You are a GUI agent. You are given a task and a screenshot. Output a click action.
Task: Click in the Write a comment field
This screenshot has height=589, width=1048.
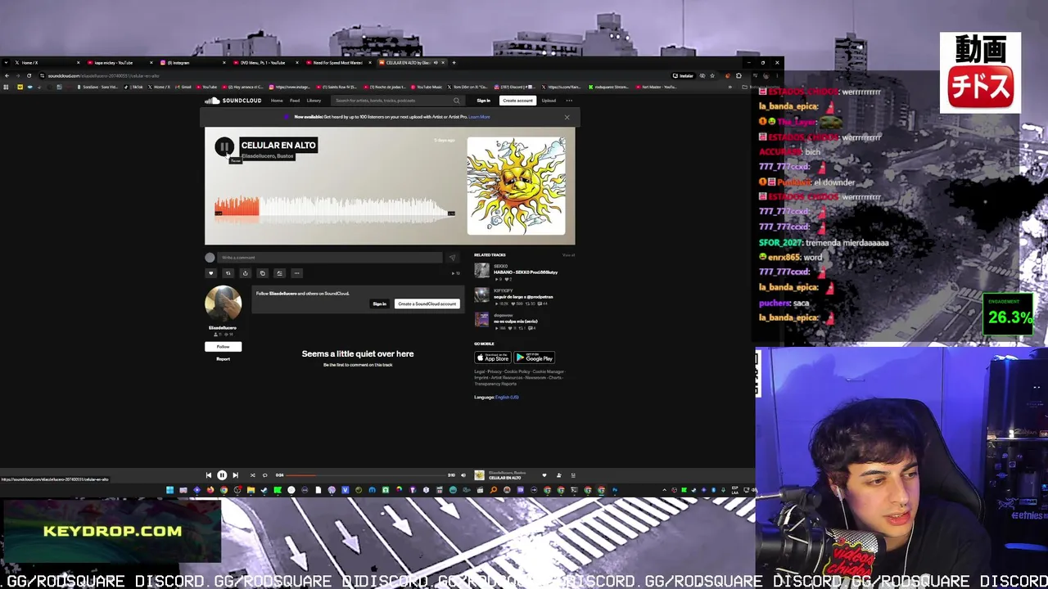click(330, 258)
